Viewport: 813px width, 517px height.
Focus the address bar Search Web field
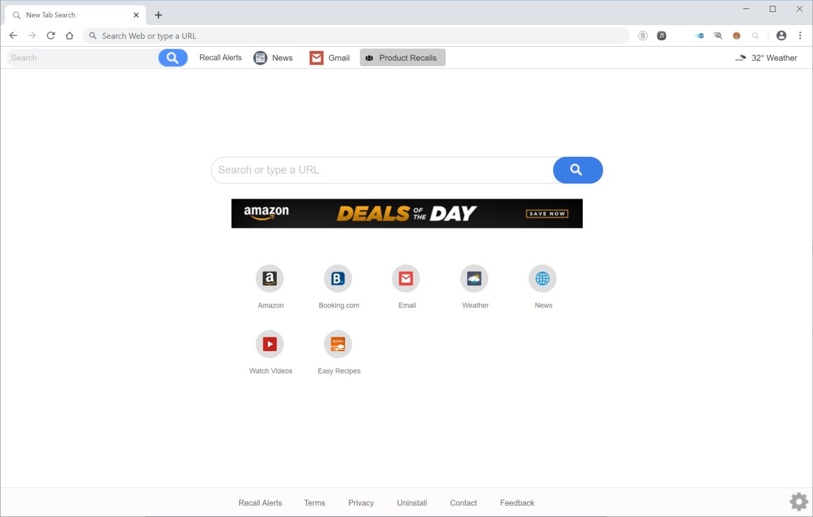[x=356, y=36]
